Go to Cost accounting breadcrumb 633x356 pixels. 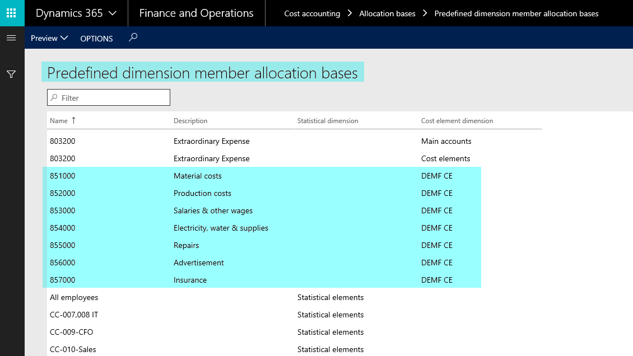tap(312, 13)
